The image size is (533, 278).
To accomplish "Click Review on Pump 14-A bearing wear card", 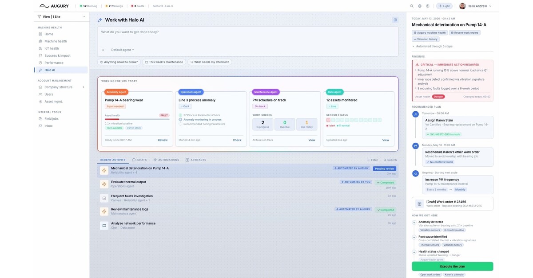I will 163,140.
